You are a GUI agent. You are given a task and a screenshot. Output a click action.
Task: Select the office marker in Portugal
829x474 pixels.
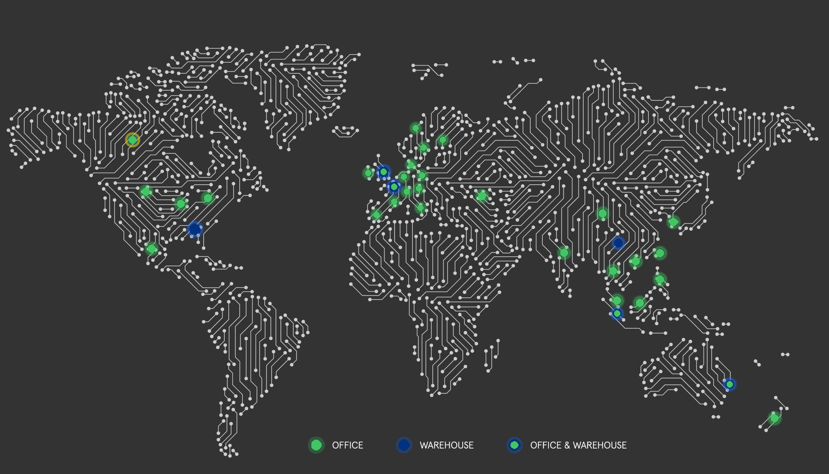376,215
